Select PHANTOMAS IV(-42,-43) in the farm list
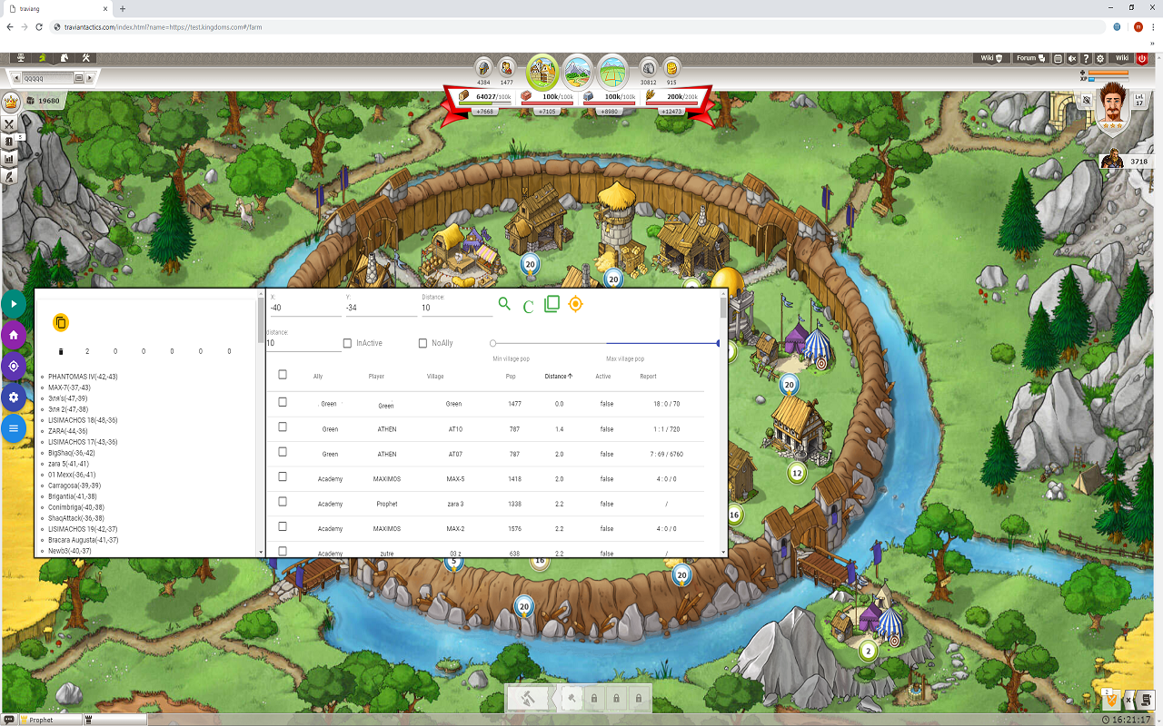Image resolution: width=1163 pixels, height=726 pixels. point(83,377)
